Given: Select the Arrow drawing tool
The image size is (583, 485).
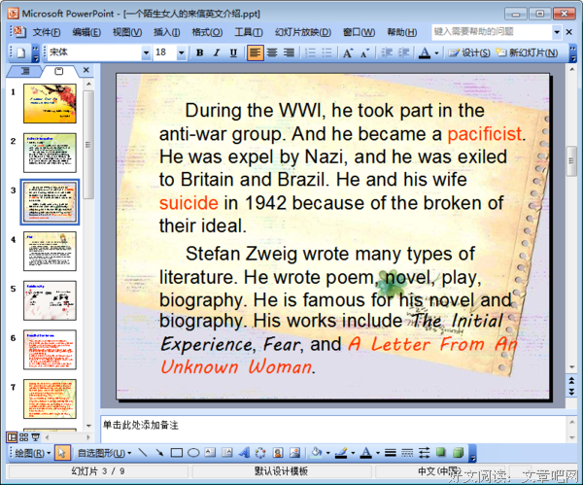Looking at the screenshot, I should click(x=159, y=453).
